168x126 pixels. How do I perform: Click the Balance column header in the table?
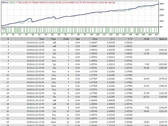(x=159, y=39)
